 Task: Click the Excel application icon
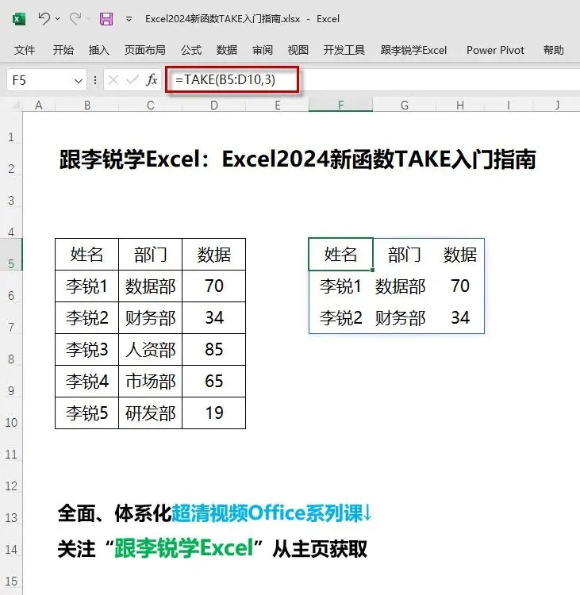click(x=19, y=18)
